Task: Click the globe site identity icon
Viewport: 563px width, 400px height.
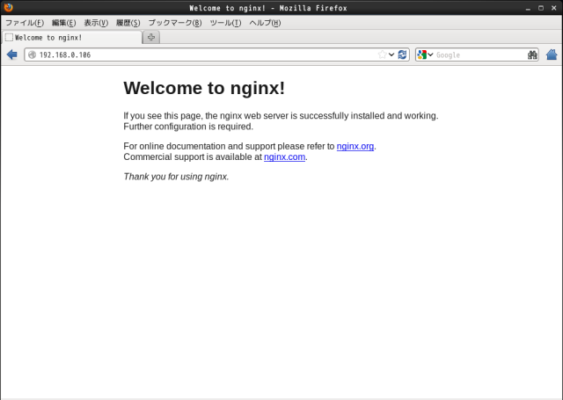Action: click(32, 55)
